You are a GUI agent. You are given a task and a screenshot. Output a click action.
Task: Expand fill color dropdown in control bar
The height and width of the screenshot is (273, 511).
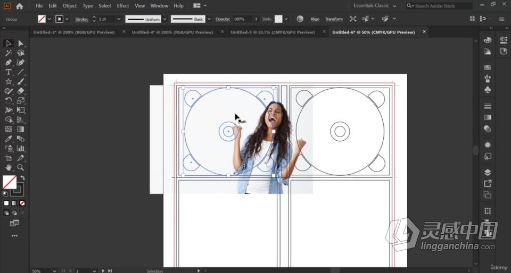pyautogui.click(x=50, y=19)
